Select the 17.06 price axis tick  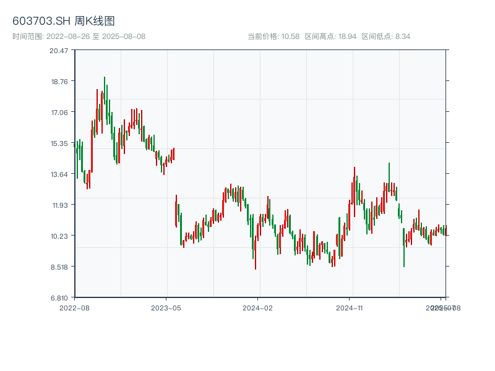coord(59,112)
